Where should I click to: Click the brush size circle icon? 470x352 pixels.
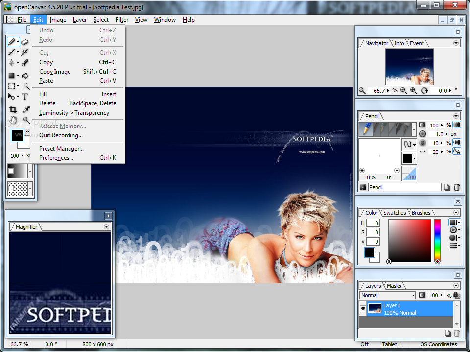[x=423, y=134]
